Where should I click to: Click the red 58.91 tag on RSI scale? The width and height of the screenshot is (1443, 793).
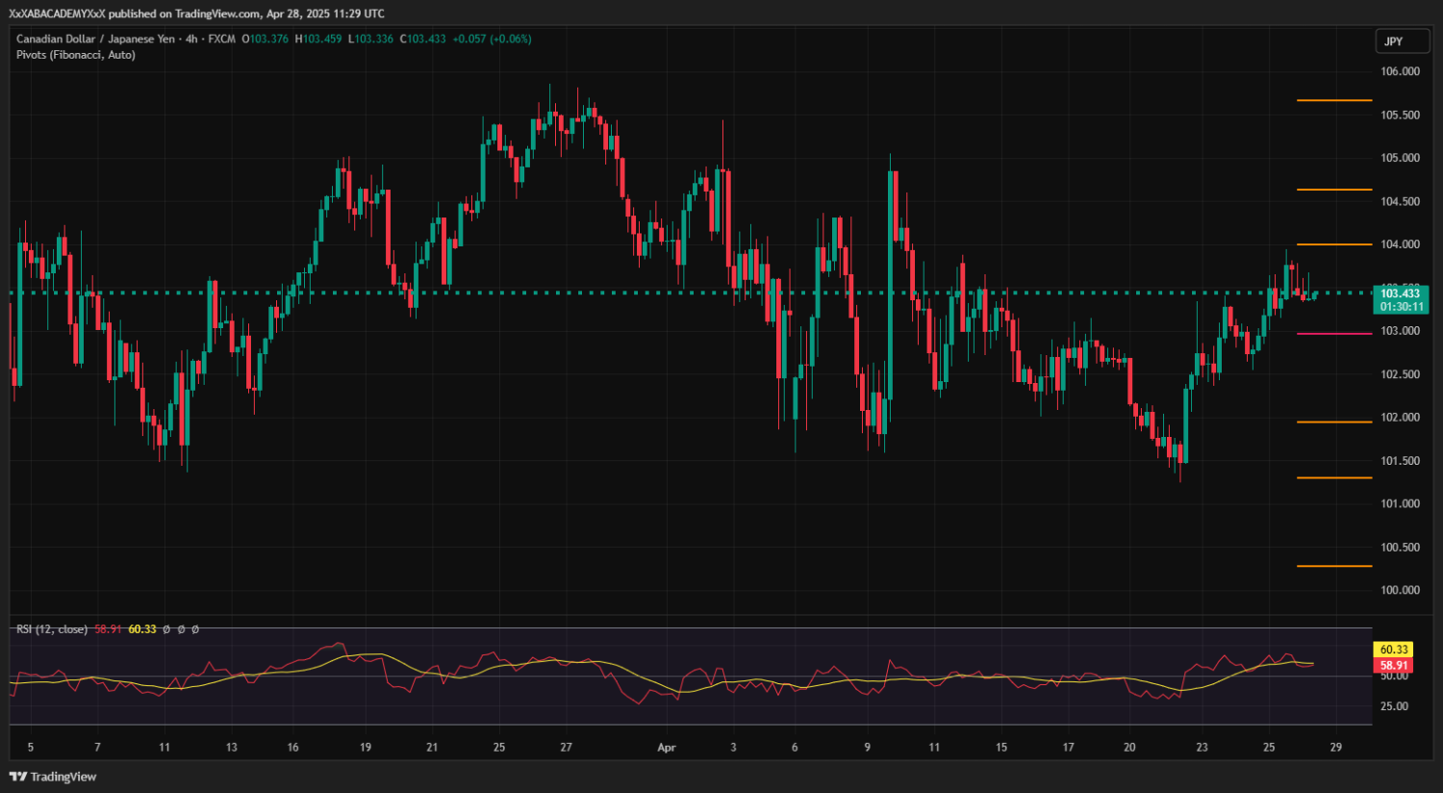1393,666
